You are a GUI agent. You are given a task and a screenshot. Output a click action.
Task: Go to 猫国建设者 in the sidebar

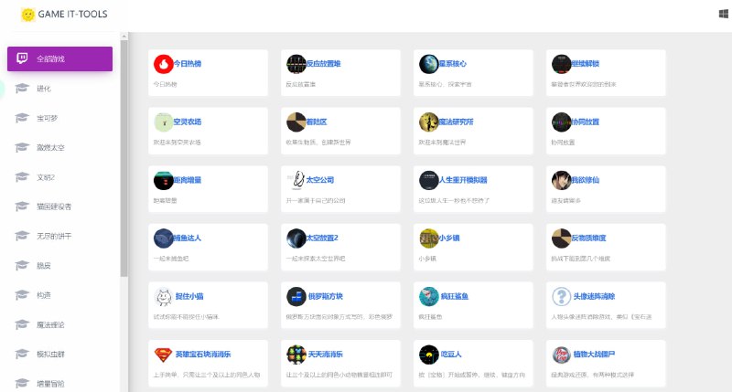tap(53, 207)
